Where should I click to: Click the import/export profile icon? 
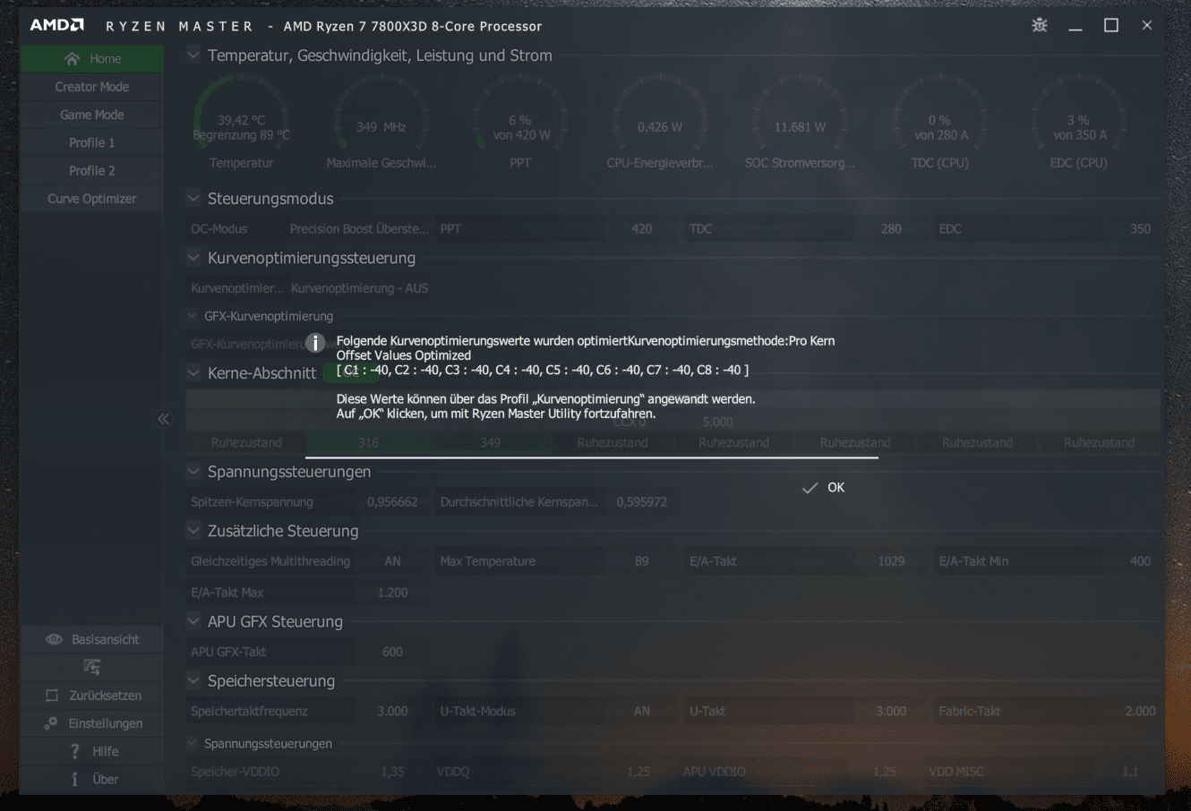(92, 667)
